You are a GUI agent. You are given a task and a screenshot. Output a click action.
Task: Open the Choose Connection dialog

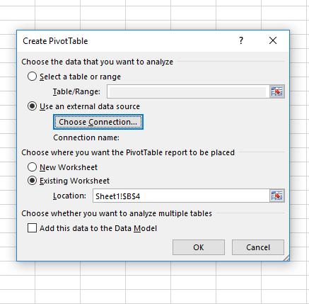click(98, 122)
